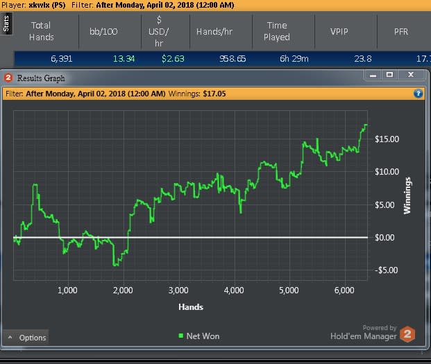Screen dimensions: 431x364
Task: Select the 13.34 bb/100 value
Action: point(124,59)
